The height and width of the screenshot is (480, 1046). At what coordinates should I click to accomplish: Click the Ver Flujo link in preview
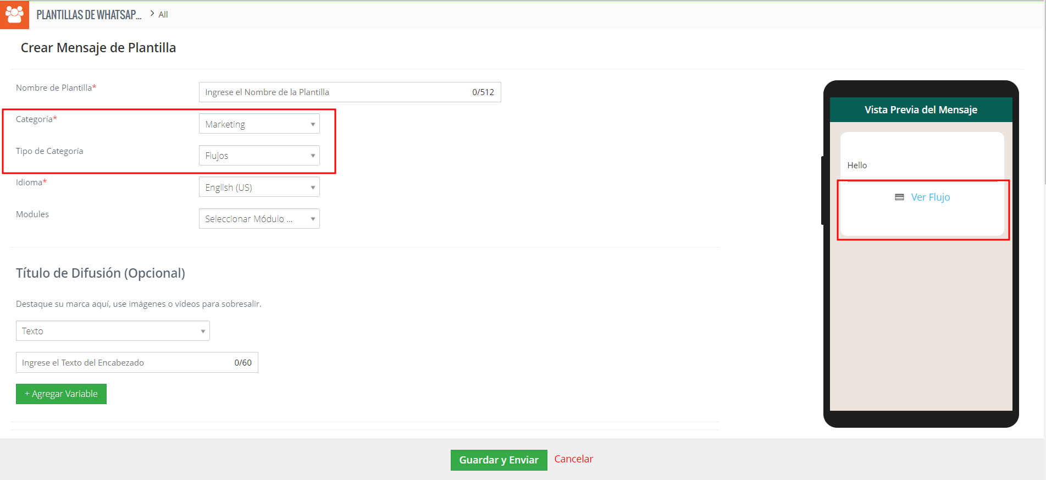pos(930,197)
